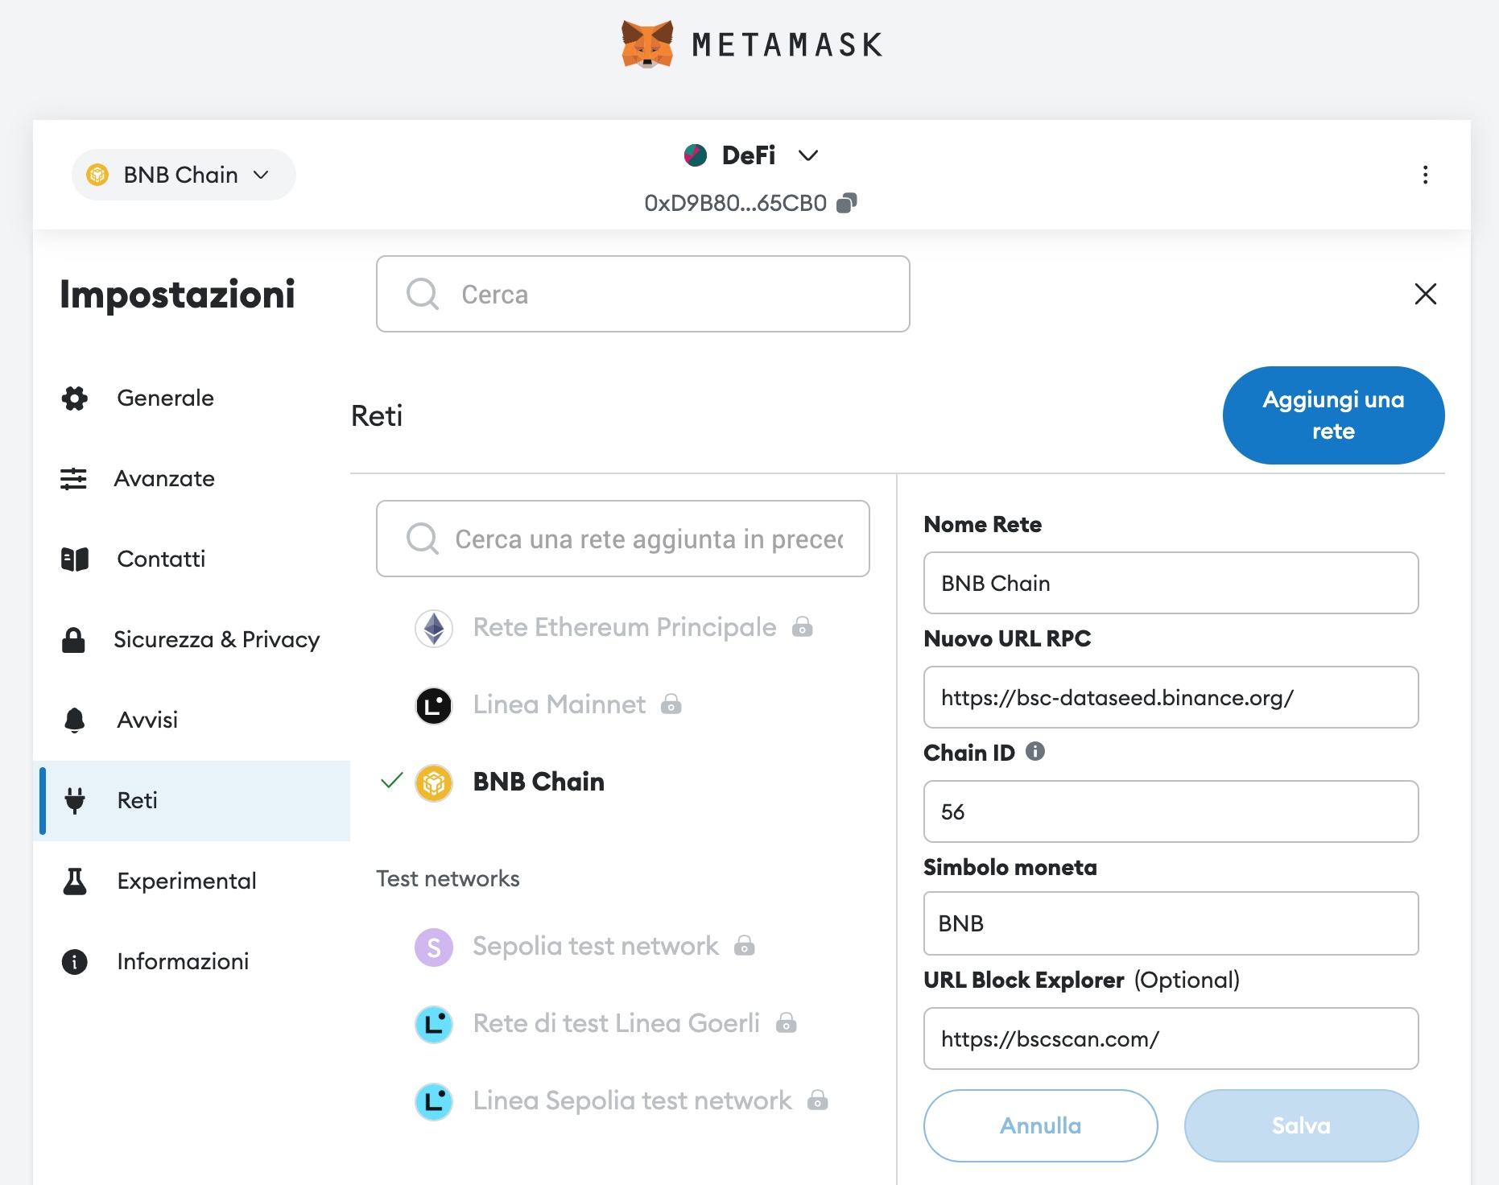Focus the Cerca settings search field
Screen dimensions: 1499x1185
(642, 294)
